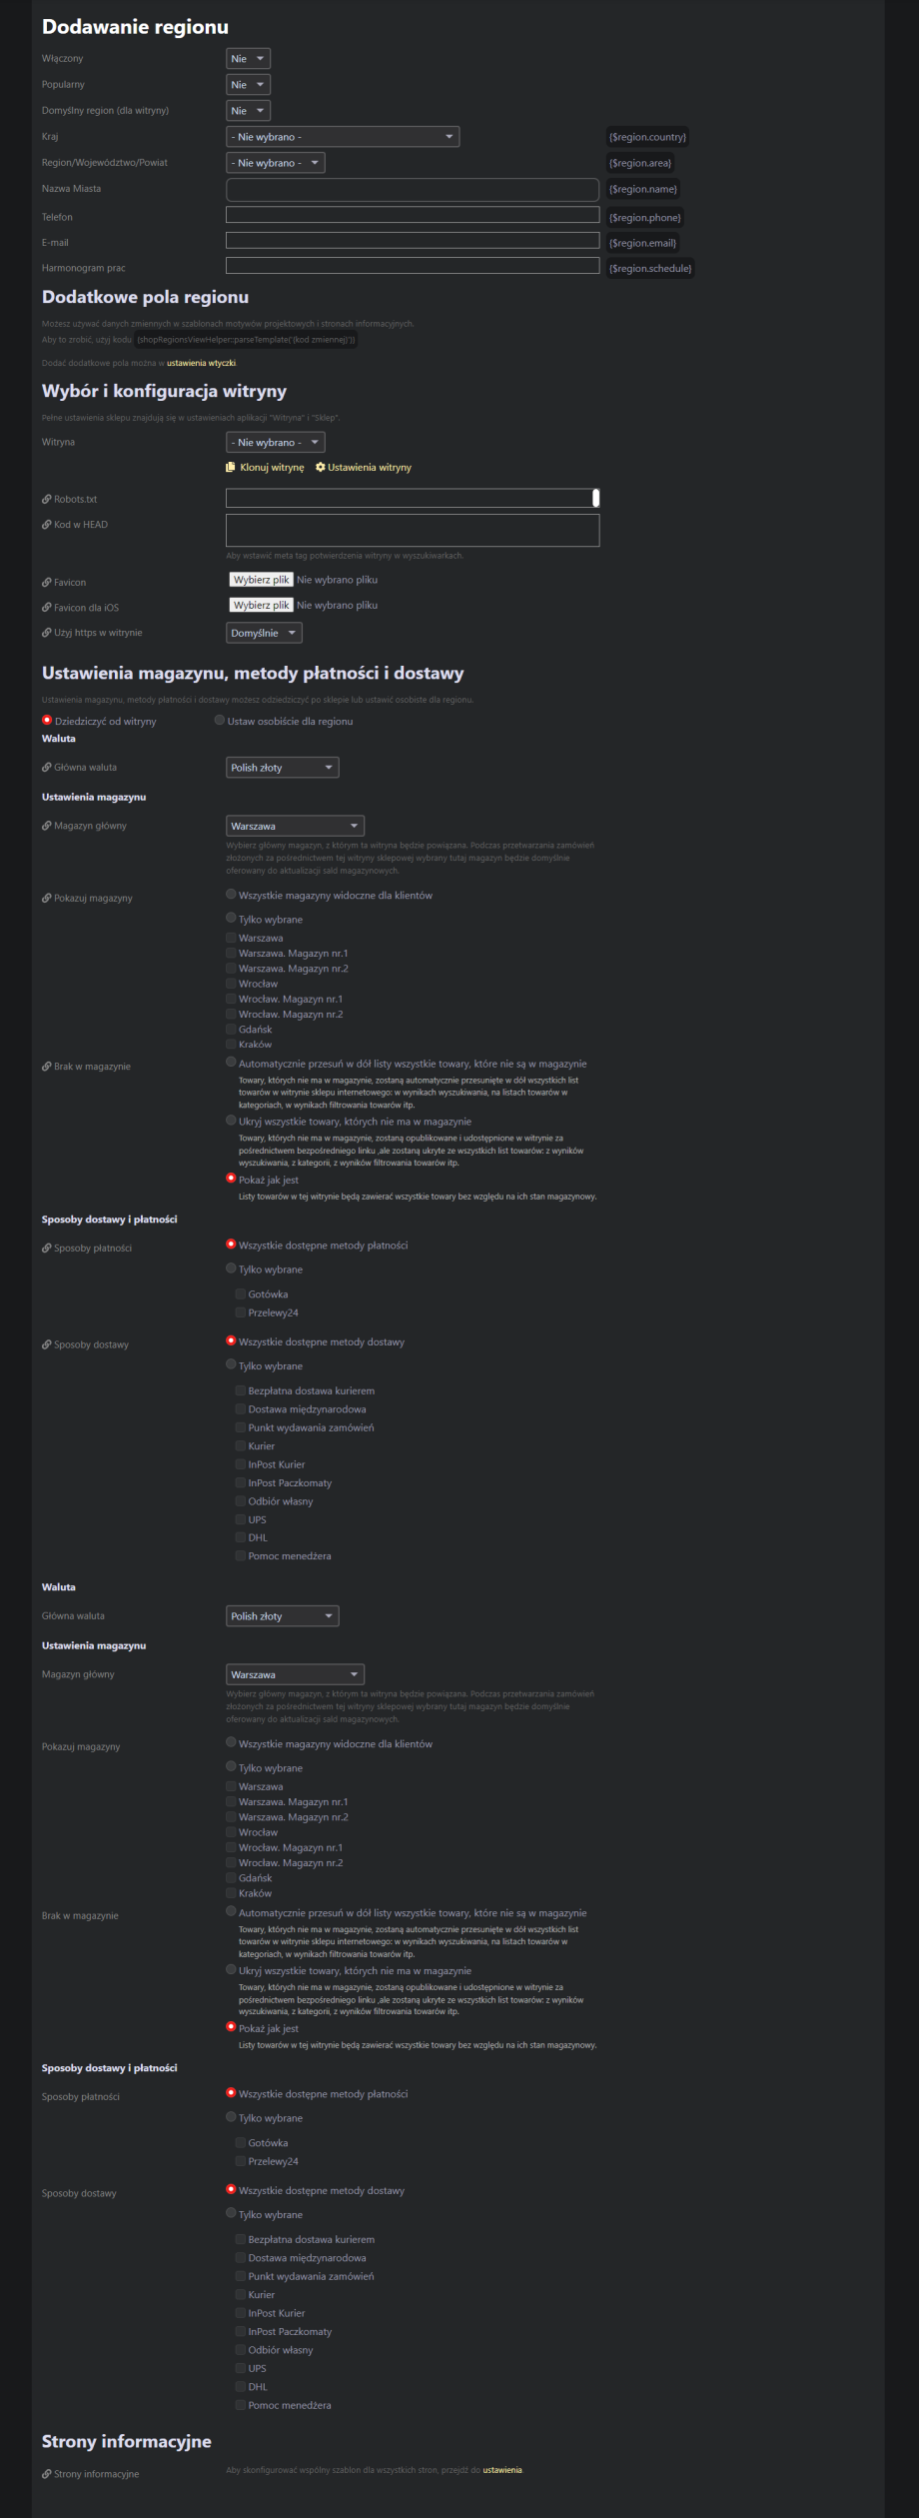This screenshot has width=919, height=2518.
Task: Click into the Kod w HEAD textarea
Action: click(x=413, y=531)
